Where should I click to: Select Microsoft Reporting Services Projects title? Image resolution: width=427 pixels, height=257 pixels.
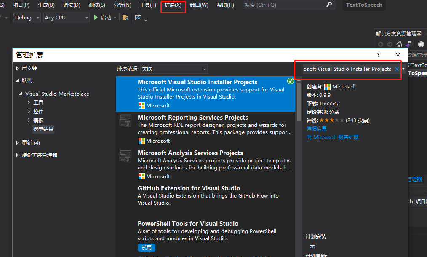pos(193,118)
